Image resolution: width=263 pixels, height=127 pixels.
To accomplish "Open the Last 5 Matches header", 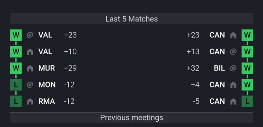I will (x=132, y=19).
